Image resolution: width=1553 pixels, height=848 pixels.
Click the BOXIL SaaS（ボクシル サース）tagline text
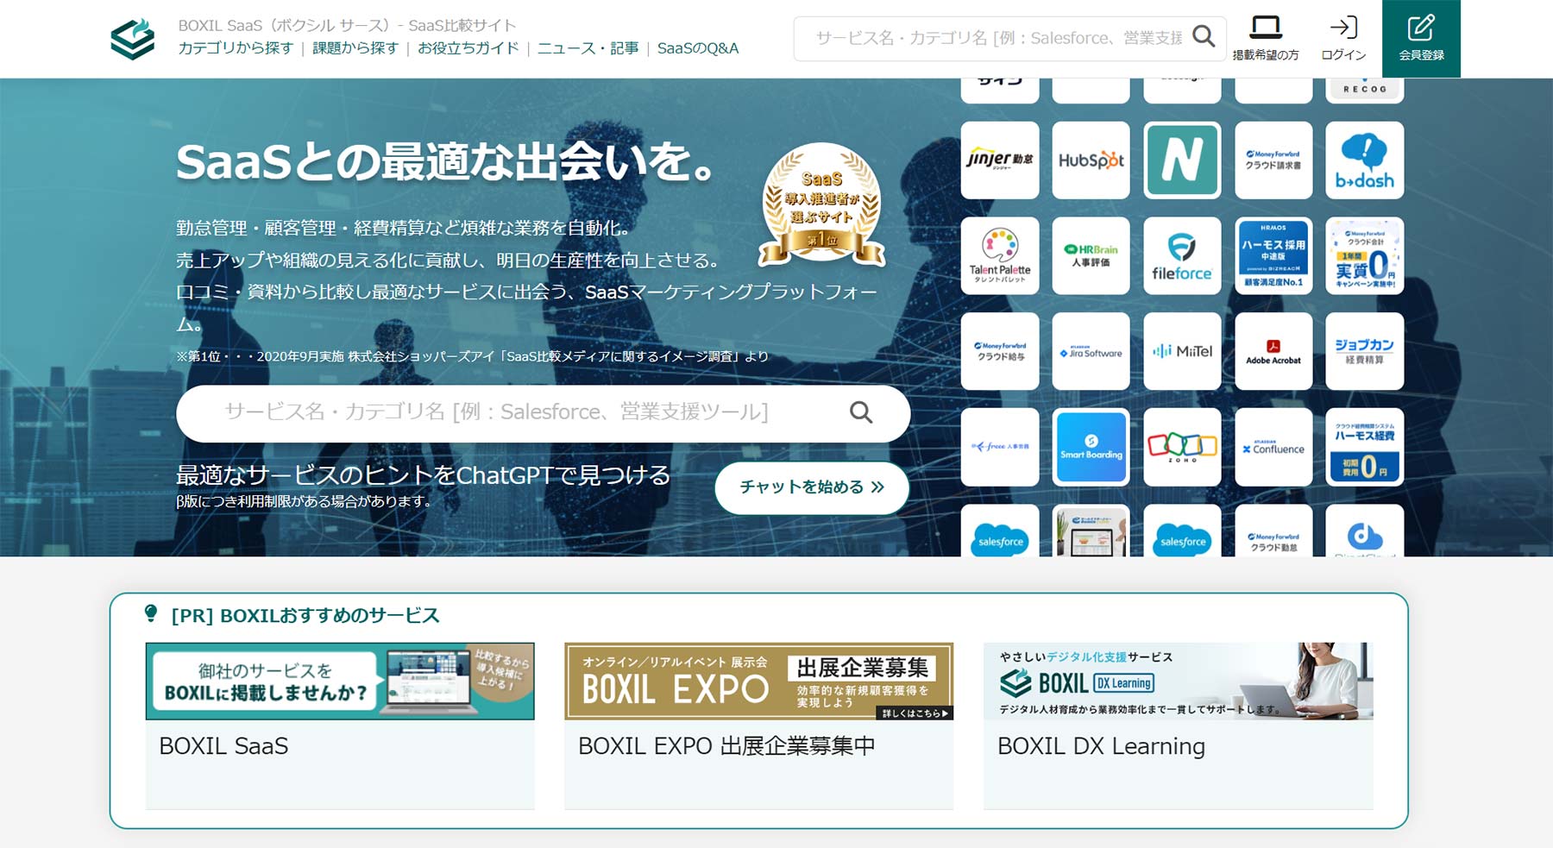[347, 26]
